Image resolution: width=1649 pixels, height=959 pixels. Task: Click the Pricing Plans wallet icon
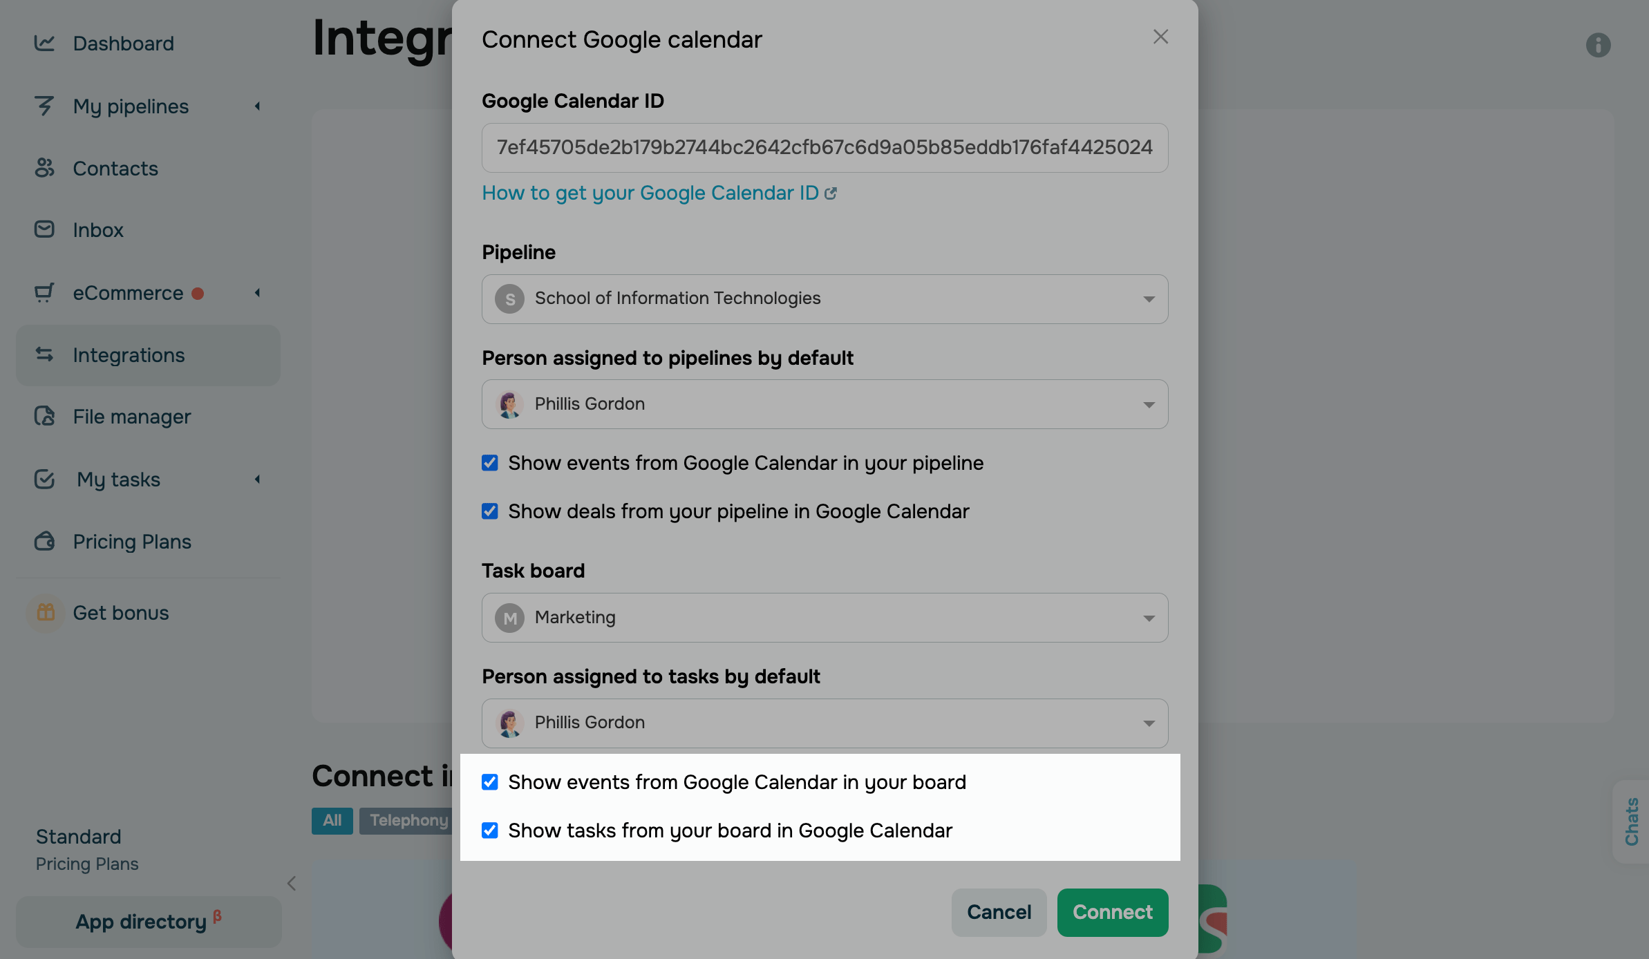coord(44,541)
